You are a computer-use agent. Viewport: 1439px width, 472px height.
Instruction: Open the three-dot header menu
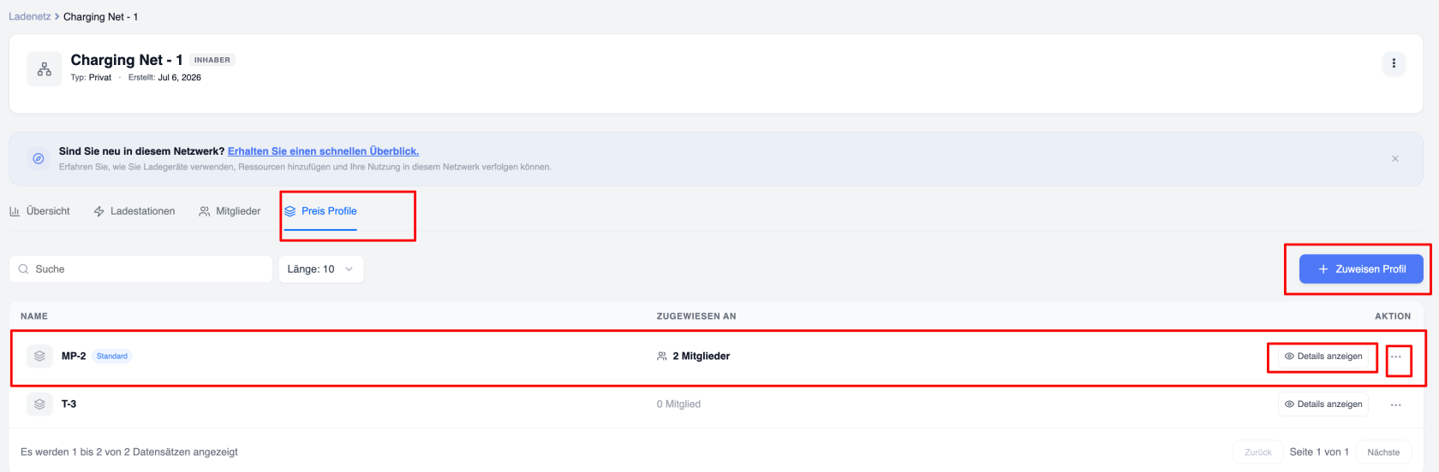tap(1394, 63)
